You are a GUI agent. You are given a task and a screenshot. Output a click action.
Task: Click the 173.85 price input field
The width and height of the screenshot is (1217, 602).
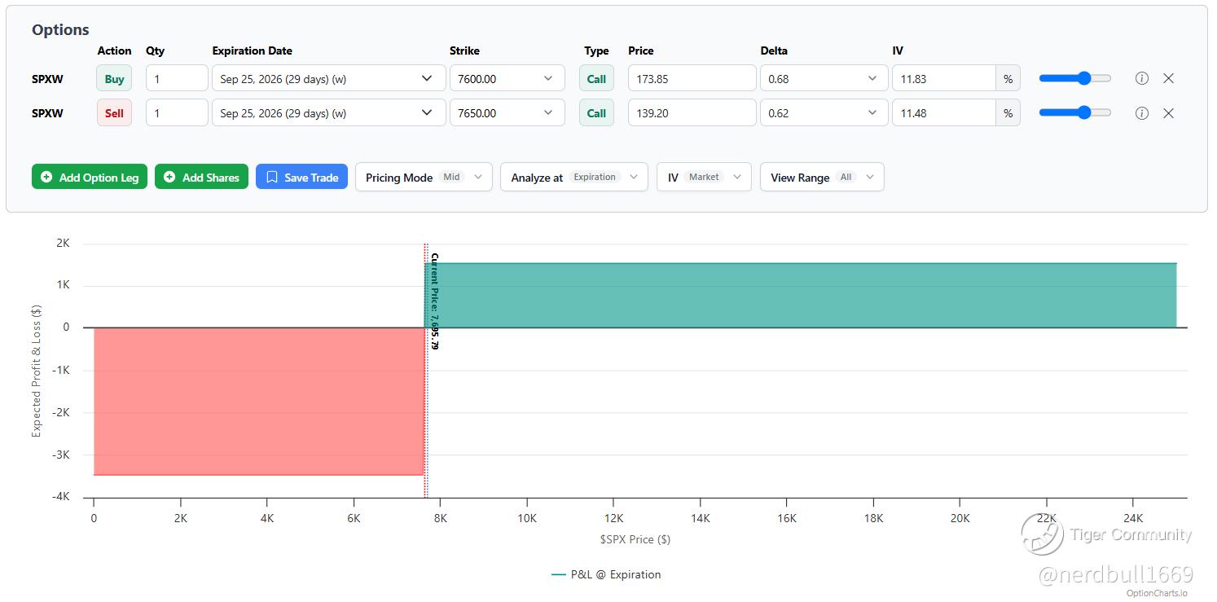point(692,79)
